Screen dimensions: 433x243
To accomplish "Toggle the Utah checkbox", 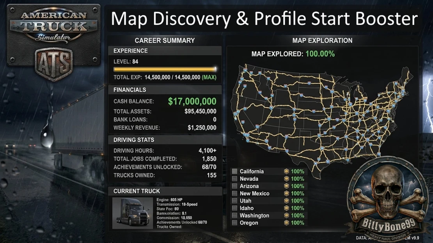I will tap(234, 201).
